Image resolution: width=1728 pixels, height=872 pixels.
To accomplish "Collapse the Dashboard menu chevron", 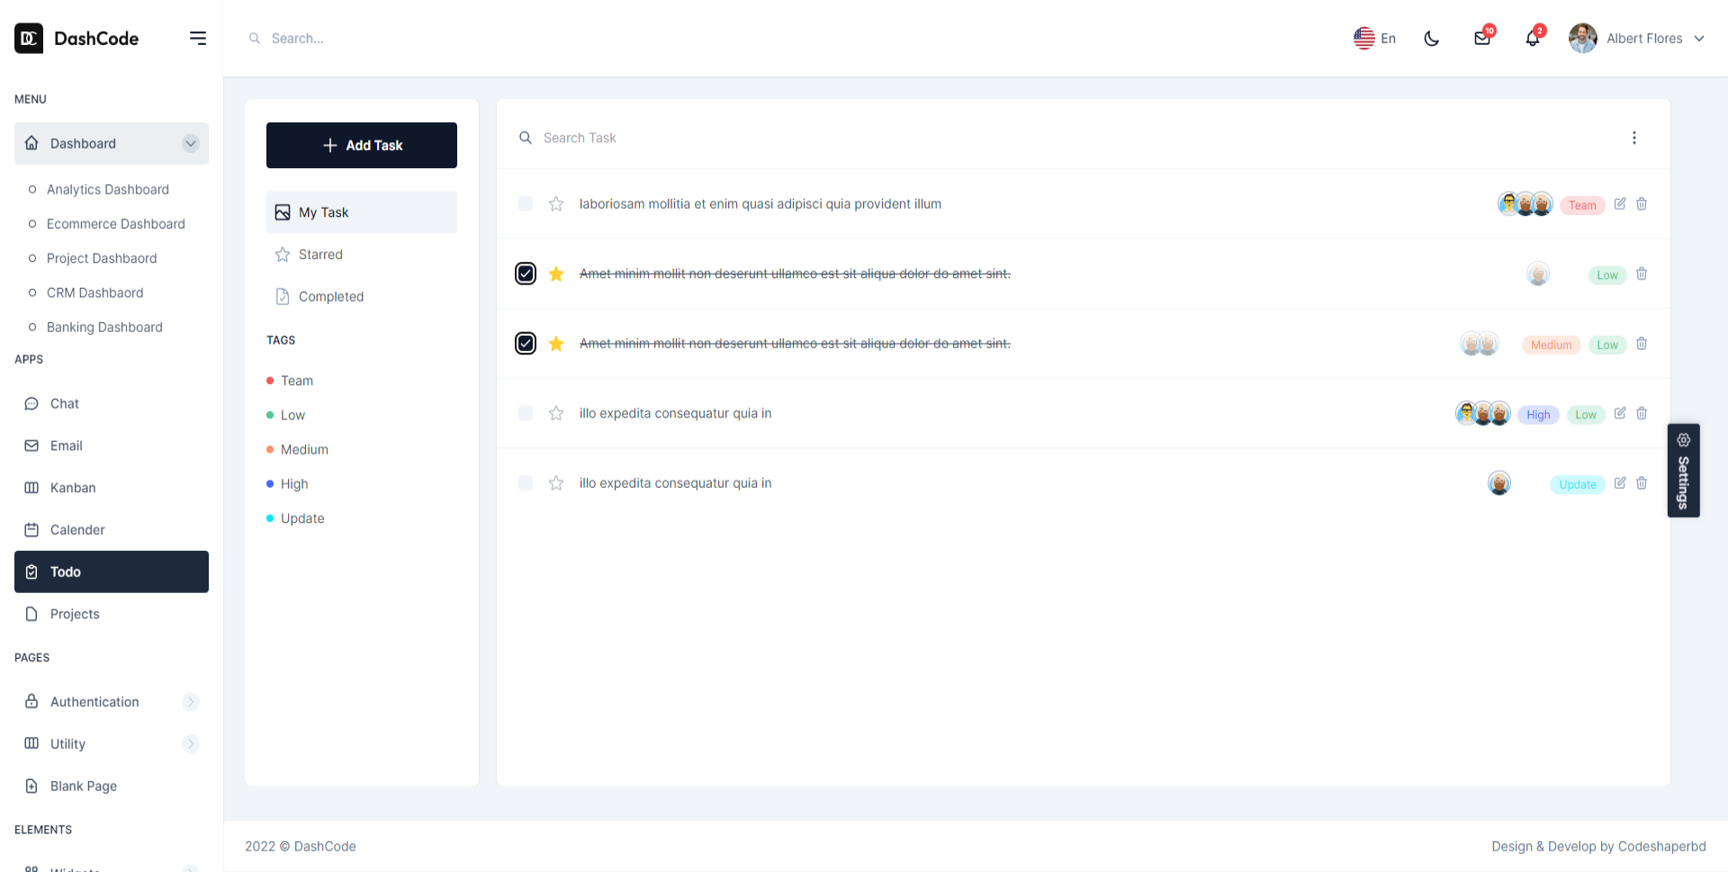I will tap(190, 143).
